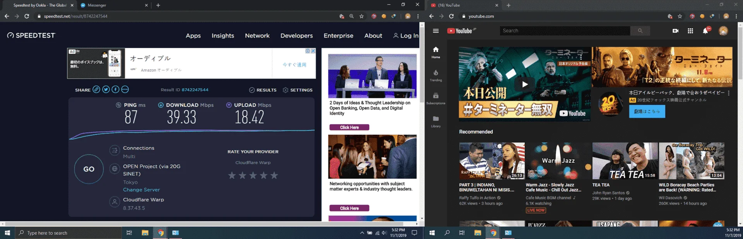
Task: Open Trending in YouTube sidebar
Action: pos(436,76)
